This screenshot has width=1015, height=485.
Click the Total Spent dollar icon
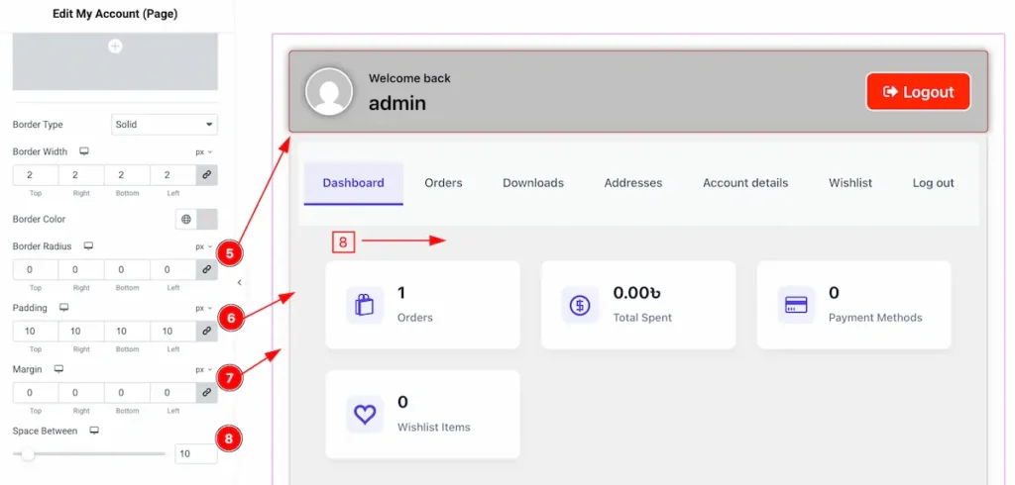580,305
